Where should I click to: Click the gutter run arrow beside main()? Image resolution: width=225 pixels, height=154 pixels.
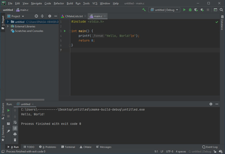coord(65,31)
